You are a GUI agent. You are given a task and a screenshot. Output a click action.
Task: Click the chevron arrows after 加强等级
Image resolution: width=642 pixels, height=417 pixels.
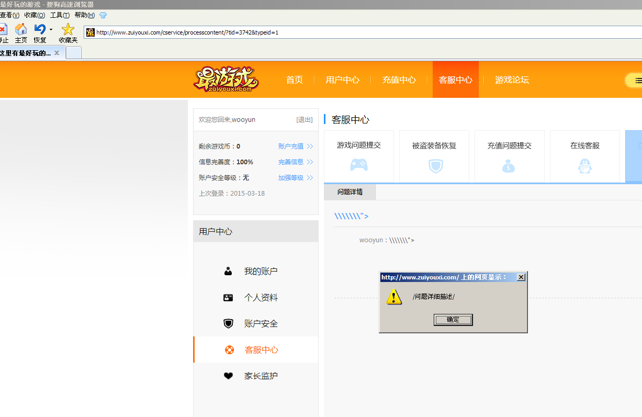(x=310, y=178)
